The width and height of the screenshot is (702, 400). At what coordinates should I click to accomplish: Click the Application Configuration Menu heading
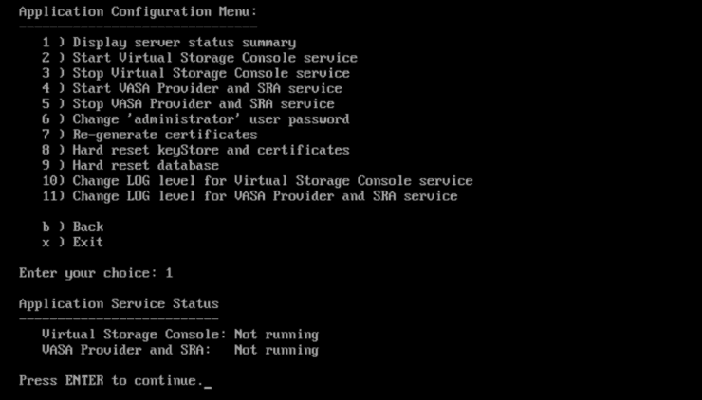coord(138,11)
